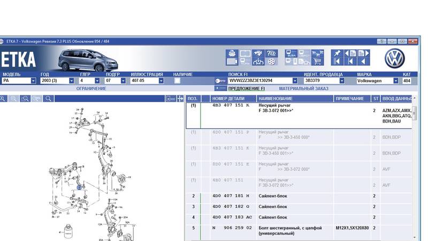Image resolution: width=428 pixels, height=241 pixels.
Task: Click the key icon beside ПОИСК FI
Action: coord(220,81)
